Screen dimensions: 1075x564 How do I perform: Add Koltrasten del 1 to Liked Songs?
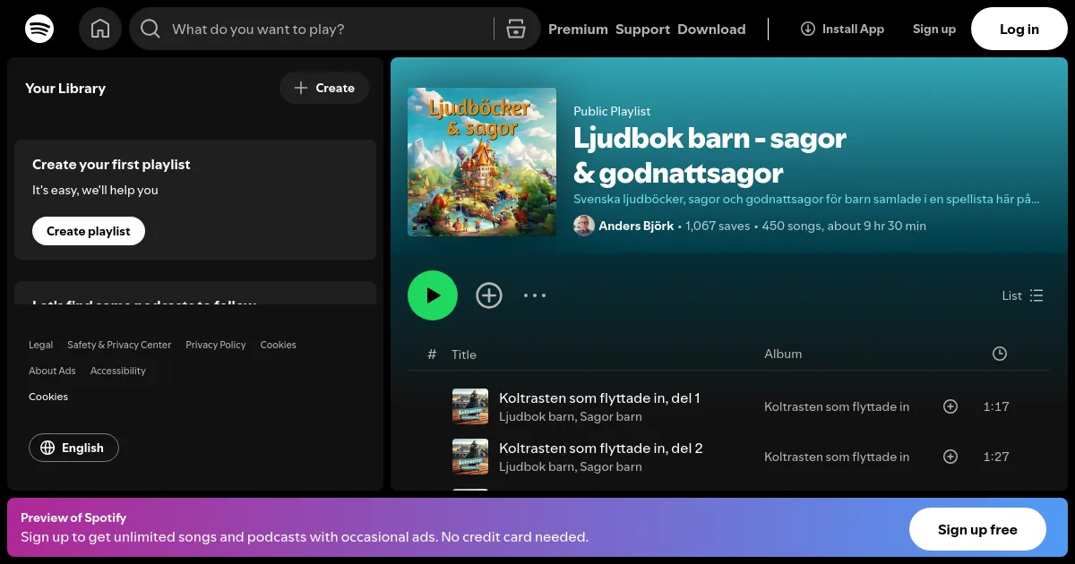[x=950, y=406]
